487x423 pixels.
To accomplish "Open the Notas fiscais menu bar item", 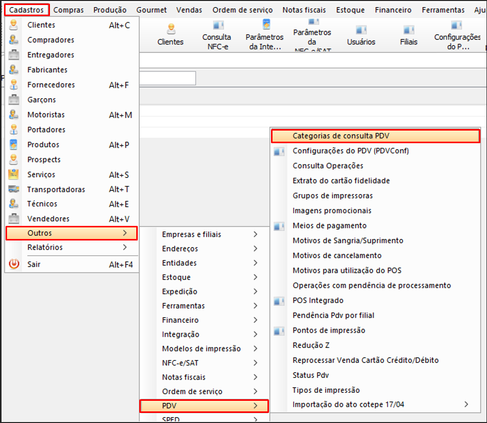I will tap(304, 10).
